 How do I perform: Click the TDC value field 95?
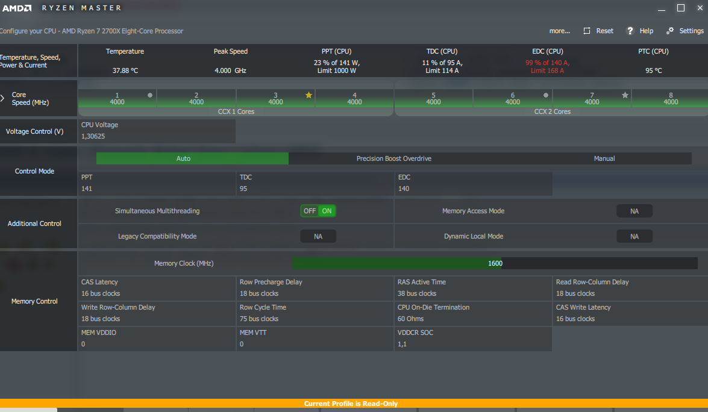tap(315, 183)
